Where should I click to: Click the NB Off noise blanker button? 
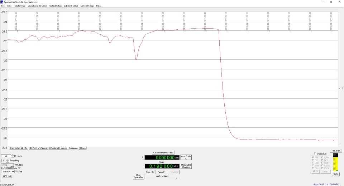coord(315,171)
